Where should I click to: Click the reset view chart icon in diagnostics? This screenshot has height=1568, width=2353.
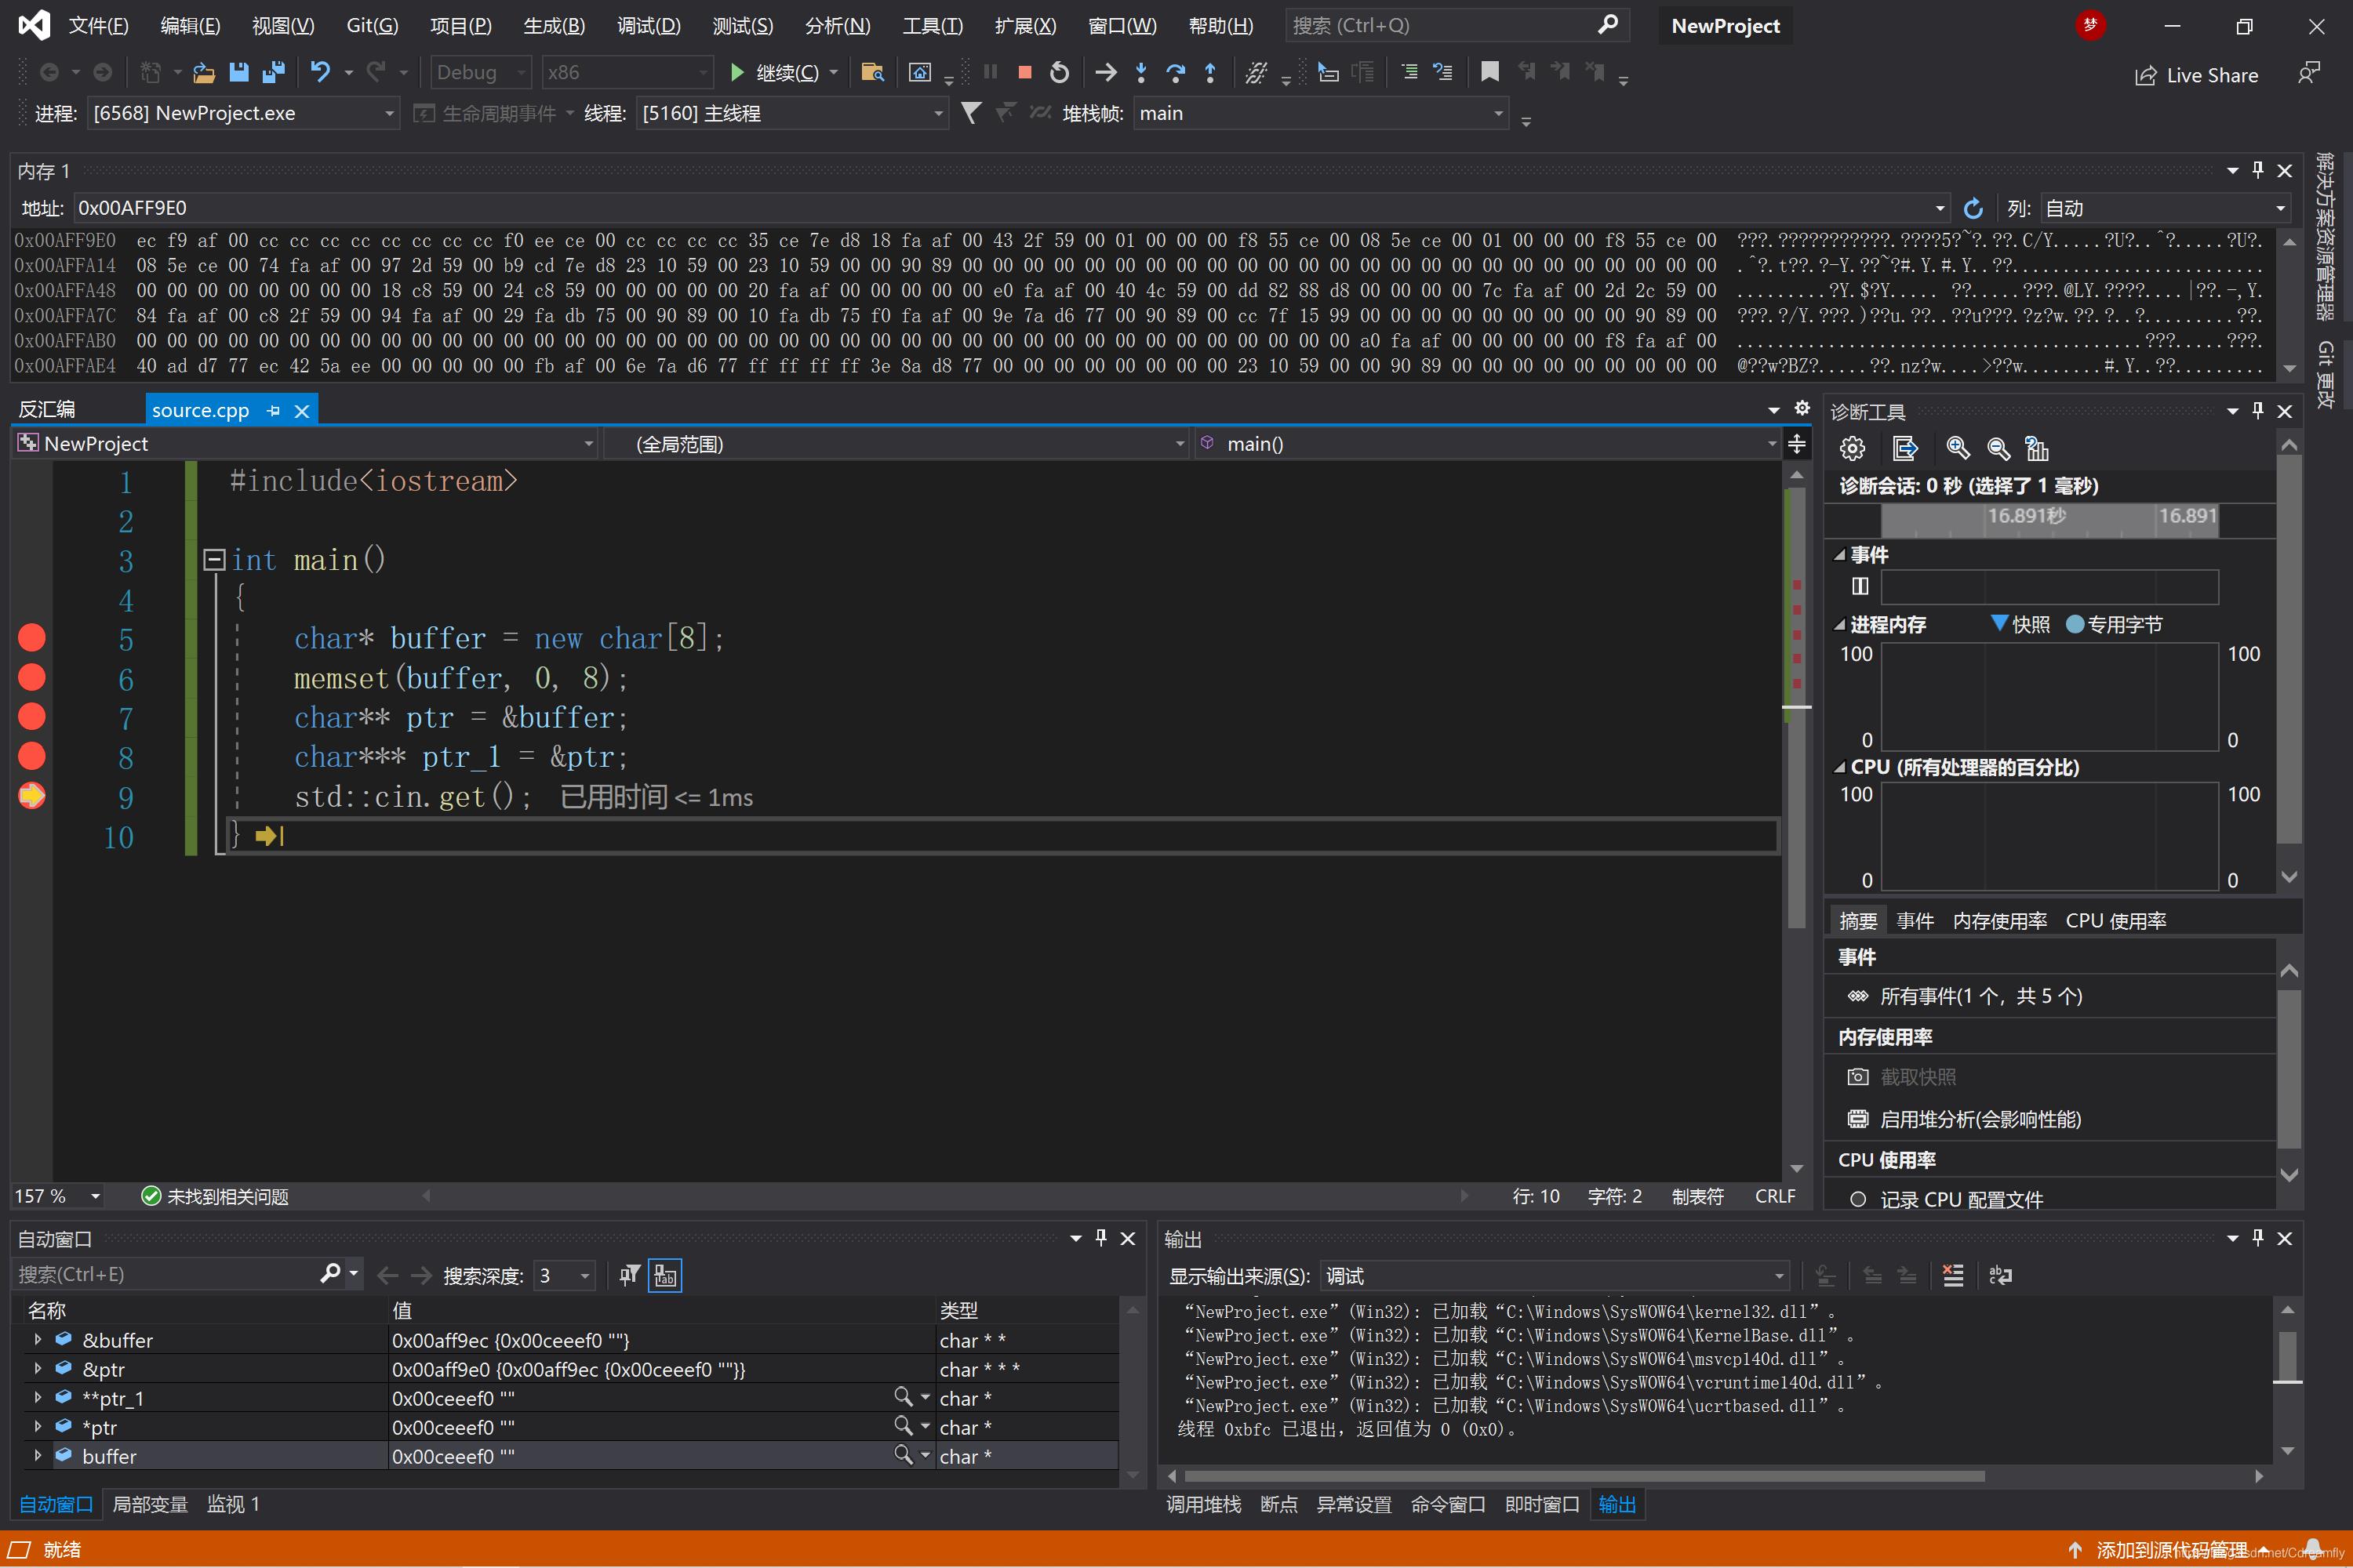pos(2037,448)
